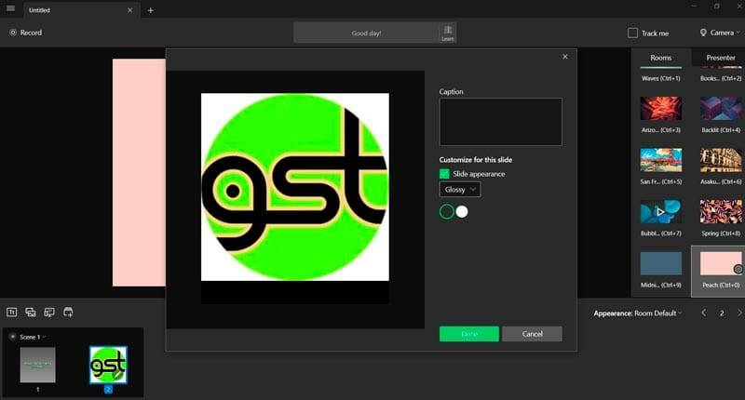Image resolution: width=745 pixels, height=400 pixels.
Task: Add a new tab with plus icon
Action: (x=151, y=10)
